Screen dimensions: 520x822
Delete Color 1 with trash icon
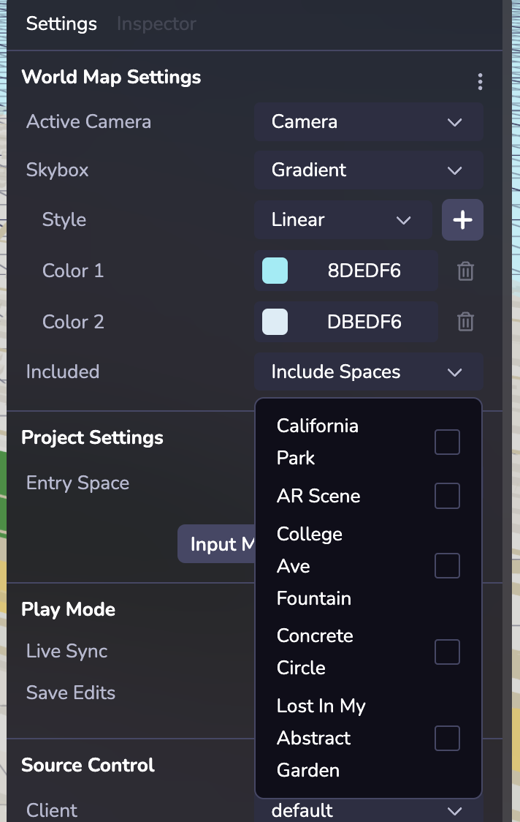click(465, 271)
